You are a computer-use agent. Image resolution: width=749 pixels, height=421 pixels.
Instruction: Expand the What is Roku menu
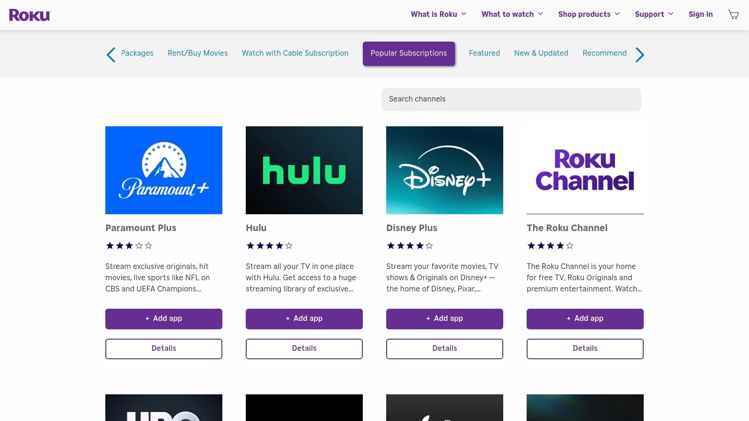click(x=439, y=14)
